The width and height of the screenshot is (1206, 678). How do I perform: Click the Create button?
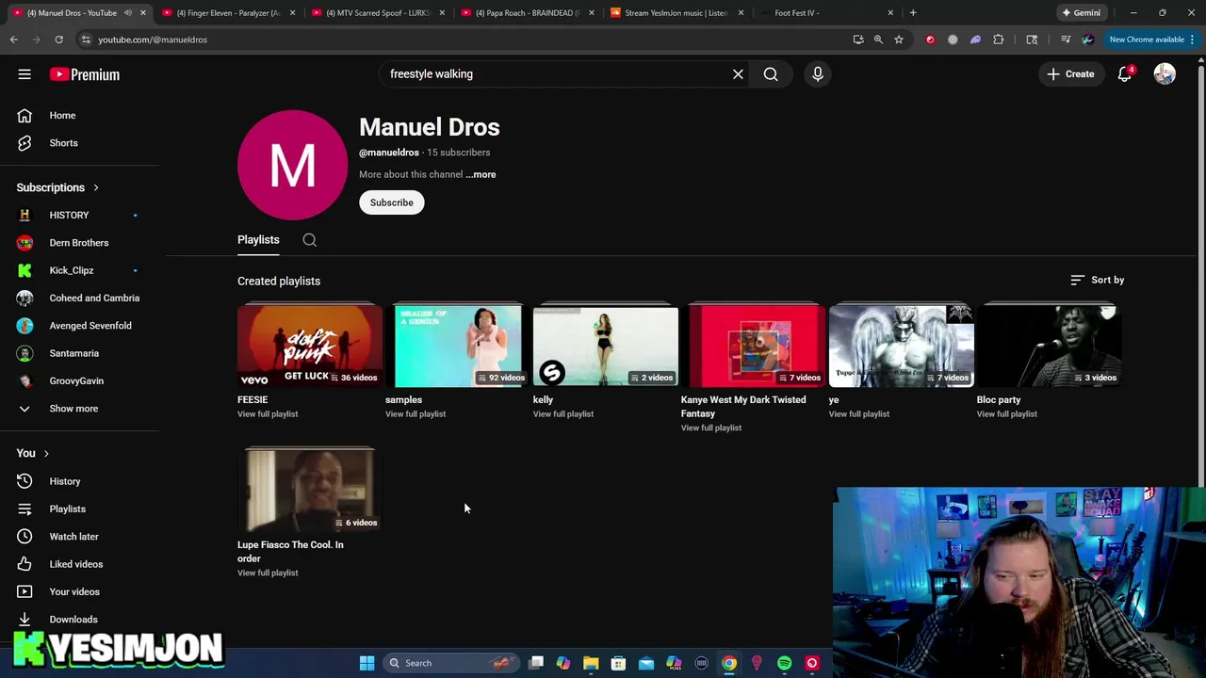pos(1070,73)
